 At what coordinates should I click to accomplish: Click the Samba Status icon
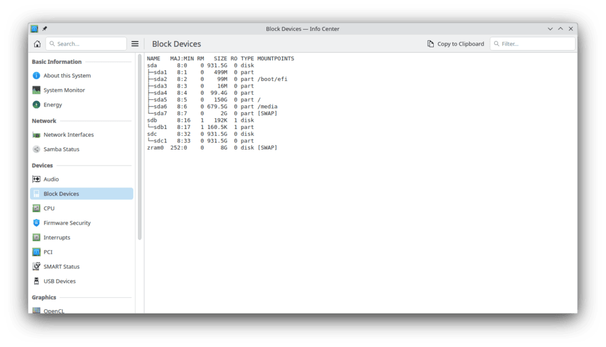pyautogui.click(x=37, y=150)
